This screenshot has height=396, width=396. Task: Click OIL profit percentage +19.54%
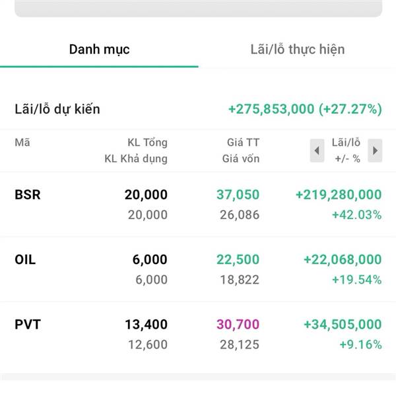coord(360,280)
